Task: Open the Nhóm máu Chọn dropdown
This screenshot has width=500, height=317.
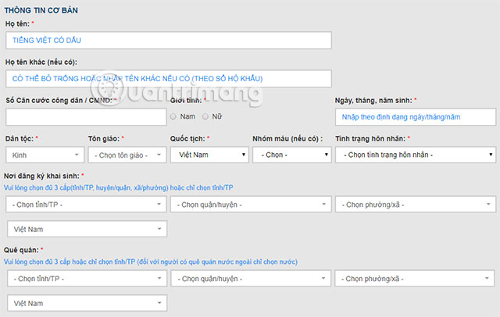Action: coord(292,155)
